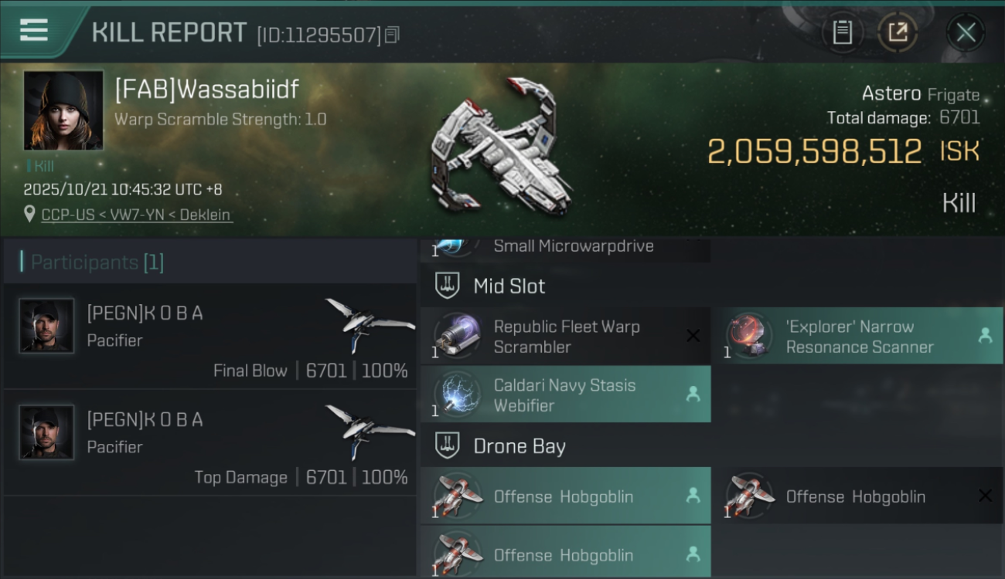Close the kill report window
Viewport: 1005px width, 579px height.
pyautogui.click(x=966, y=32)
